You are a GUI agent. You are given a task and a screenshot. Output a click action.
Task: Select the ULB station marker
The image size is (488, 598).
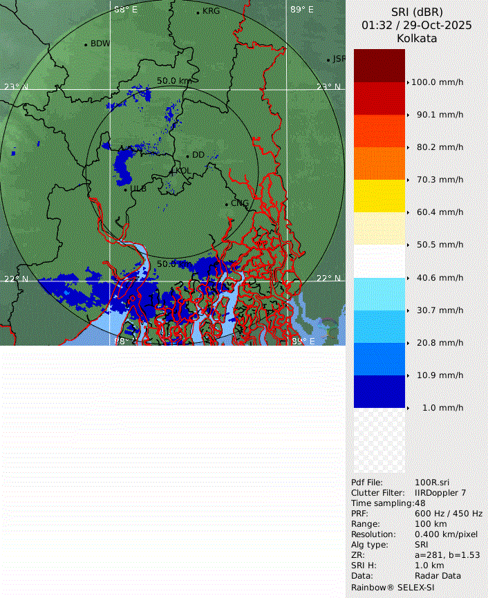(x=125, y=189)
